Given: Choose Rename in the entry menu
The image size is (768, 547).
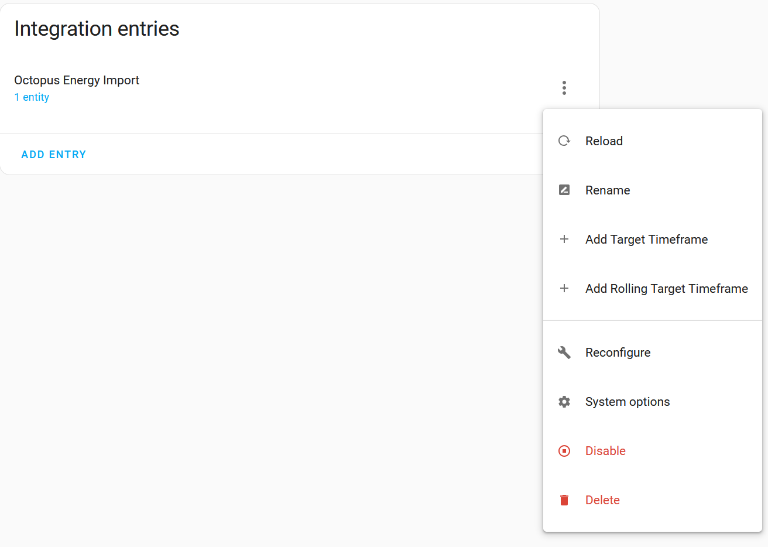Looking at the screenshot, I should point(653,190).
